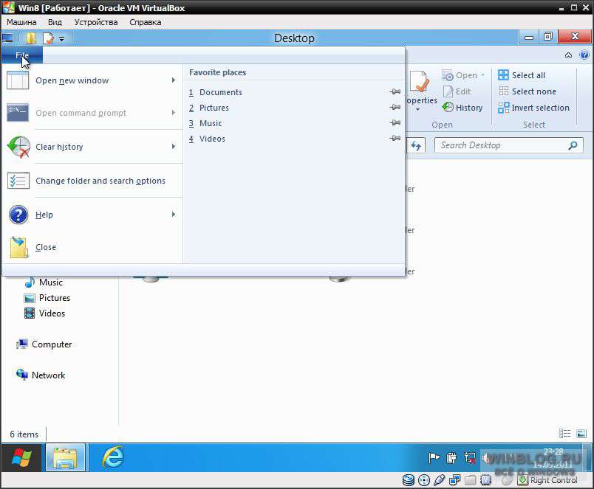Click the quick access properties icon
This screenshot has height=489, width=594.
click(x=48, y=38)
